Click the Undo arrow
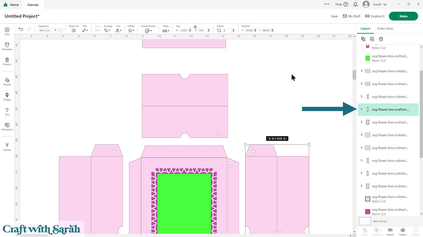The image size is (423, 237). (x=21, y=29)
